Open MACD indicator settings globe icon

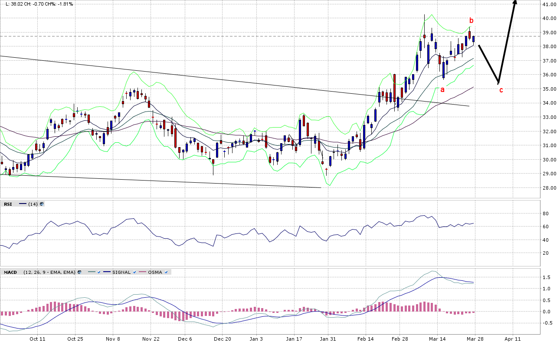tap(79, 272)
